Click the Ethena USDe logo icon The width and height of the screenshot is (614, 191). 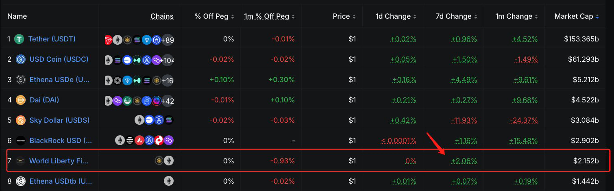[x=21, y=80]
